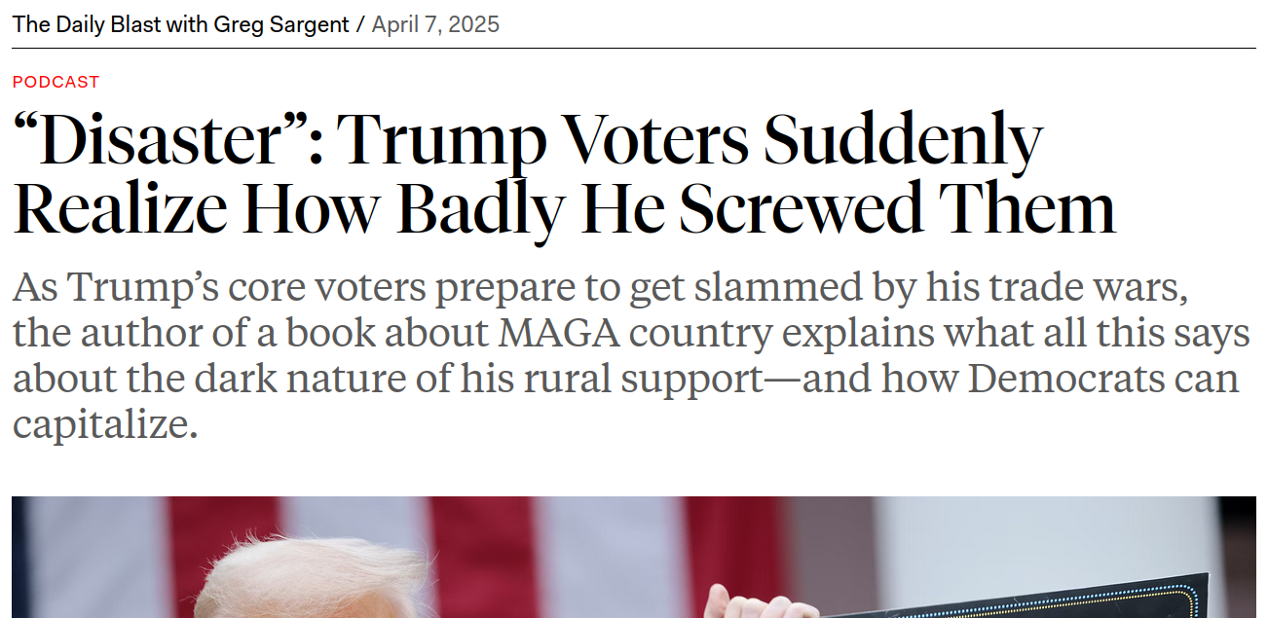Open the PODCAST category label

(x=56, y=82)
